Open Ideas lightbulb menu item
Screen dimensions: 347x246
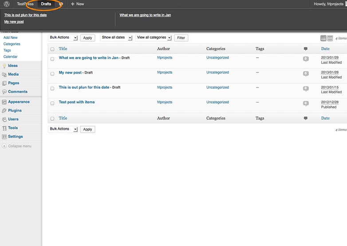coord(12,66)
